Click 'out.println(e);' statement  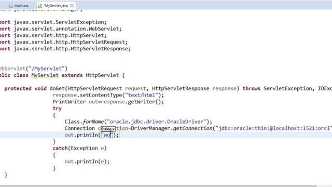[87, 162]
